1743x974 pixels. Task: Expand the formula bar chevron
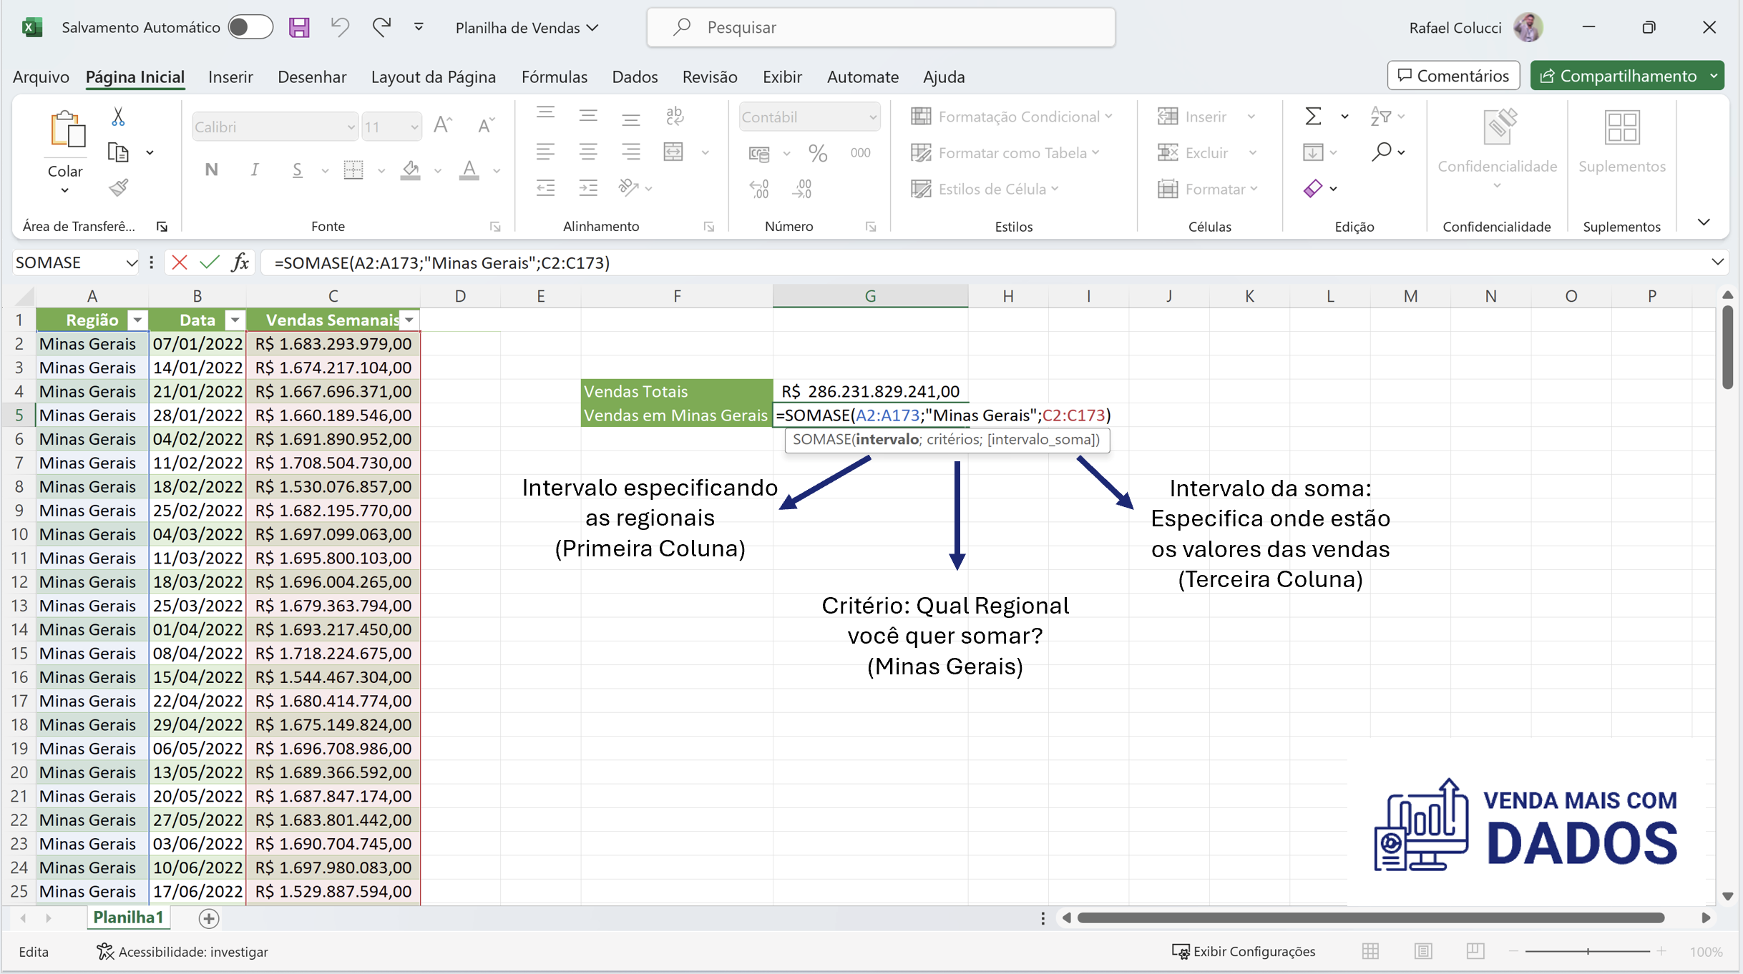[x=1717, y=262]
